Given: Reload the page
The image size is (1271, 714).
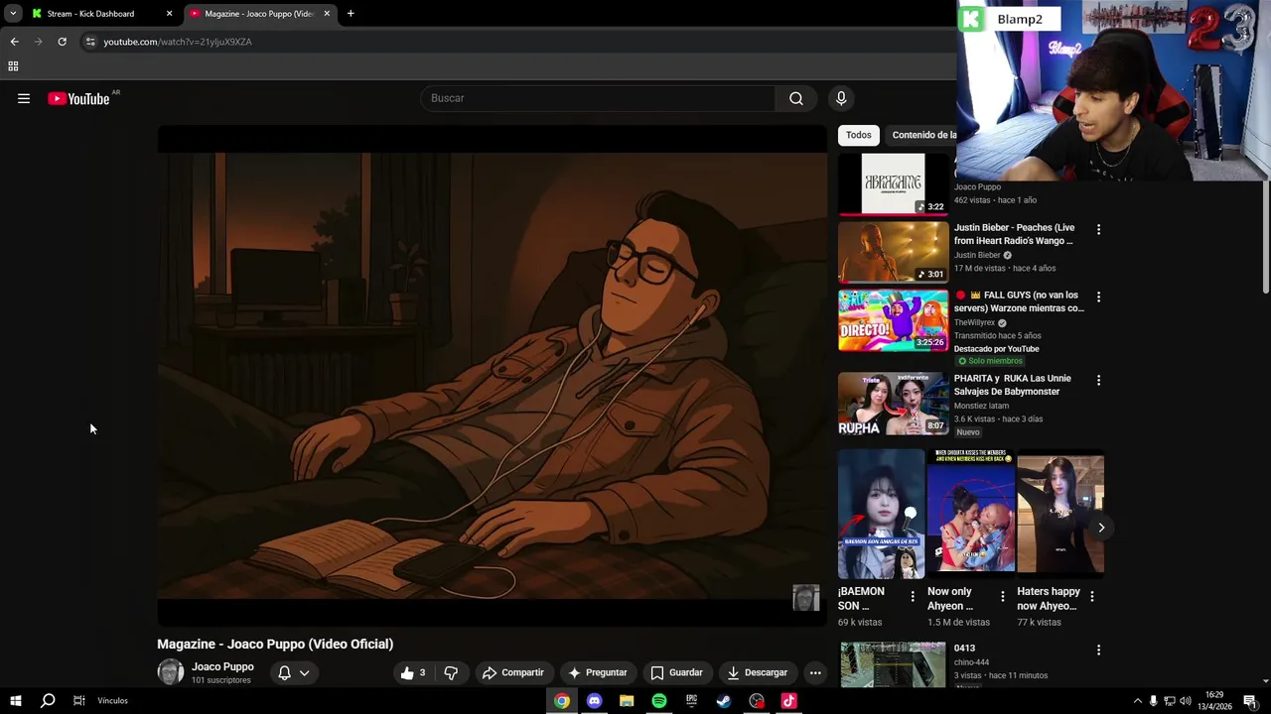Looking at the screenshot, I should (x=62, y=42).
